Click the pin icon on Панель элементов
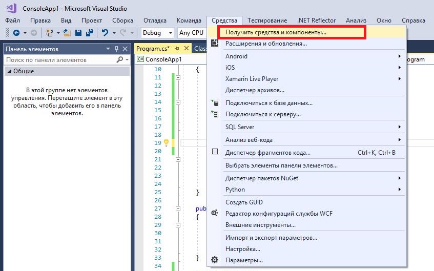The height and width of the screenshot is (271, 434). coord(116,49)
